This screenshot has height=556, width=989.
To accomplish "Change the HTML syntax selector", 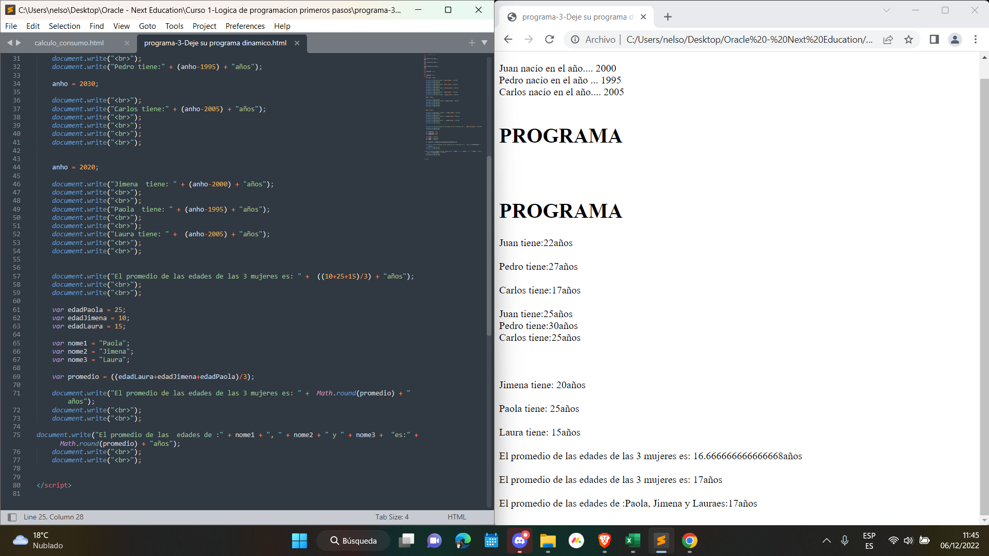I will (x=457, y=517).
